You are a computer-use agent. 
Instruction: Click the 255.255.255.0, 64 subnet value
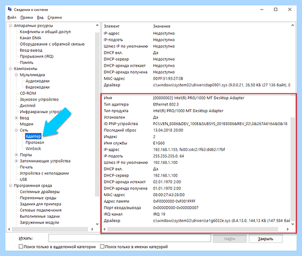point(168,156)
